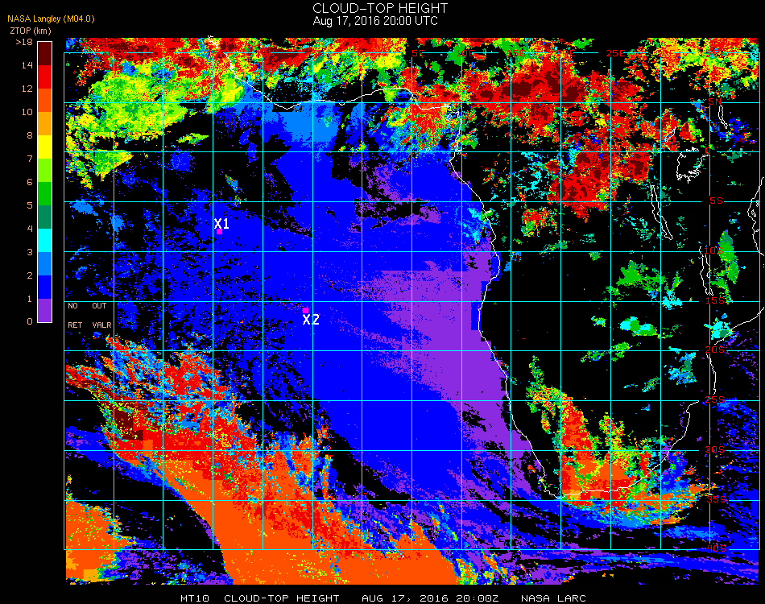This screenshot has height=604, width=765.
Task: Click the '7' legend value
Action: (30, 159)
